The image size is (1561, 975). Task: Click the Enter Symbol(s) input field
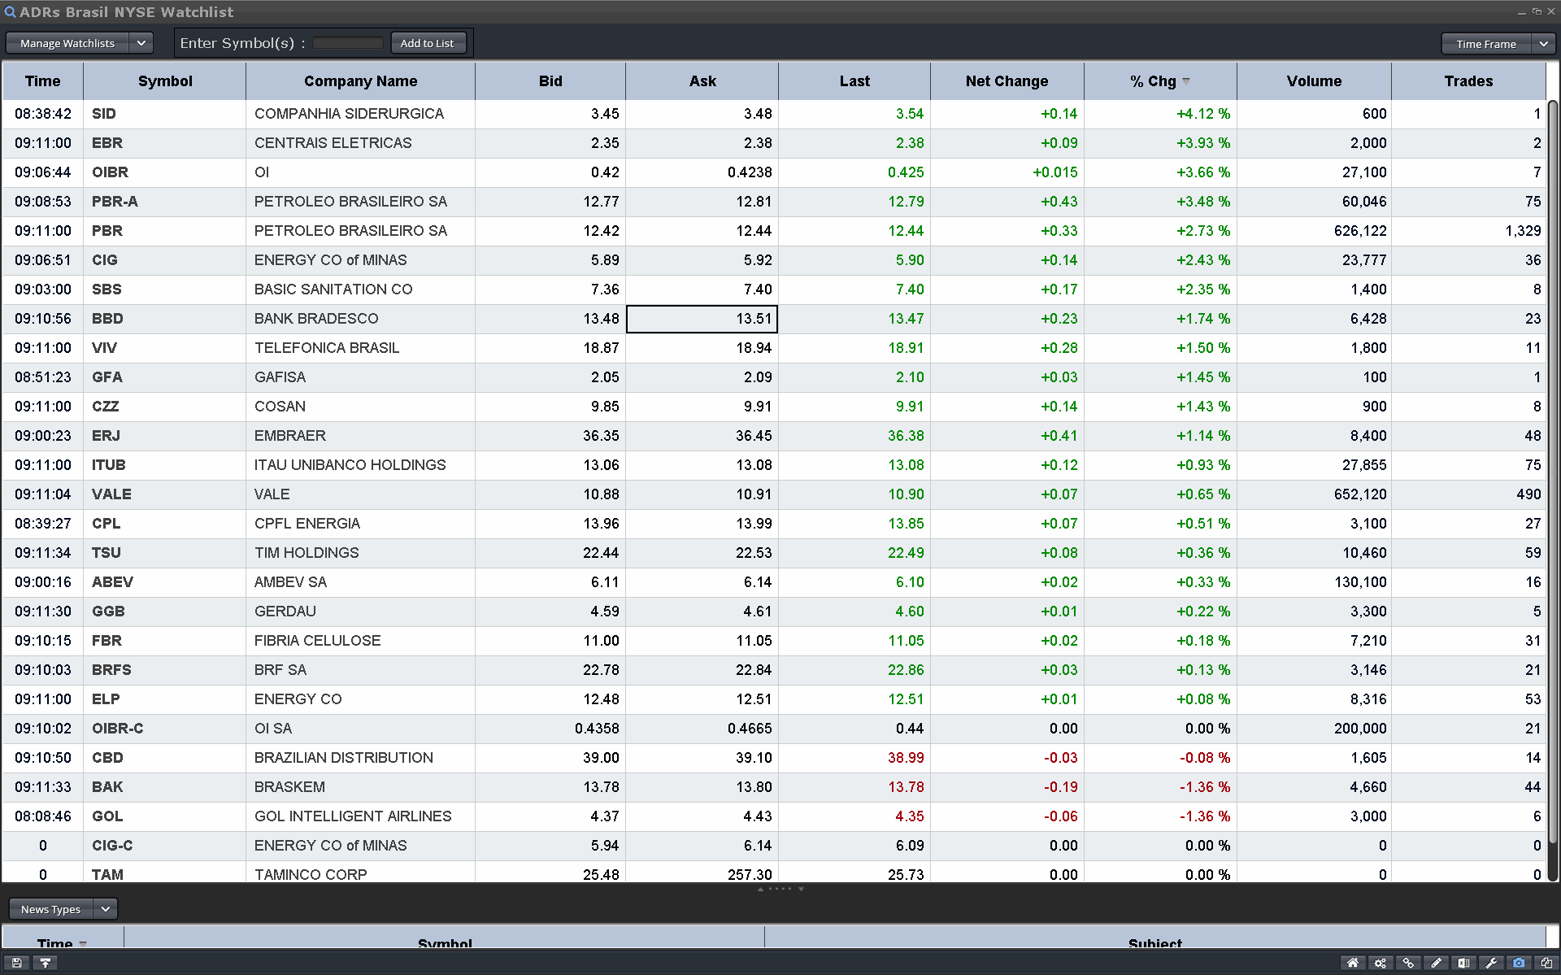(348, 43)
